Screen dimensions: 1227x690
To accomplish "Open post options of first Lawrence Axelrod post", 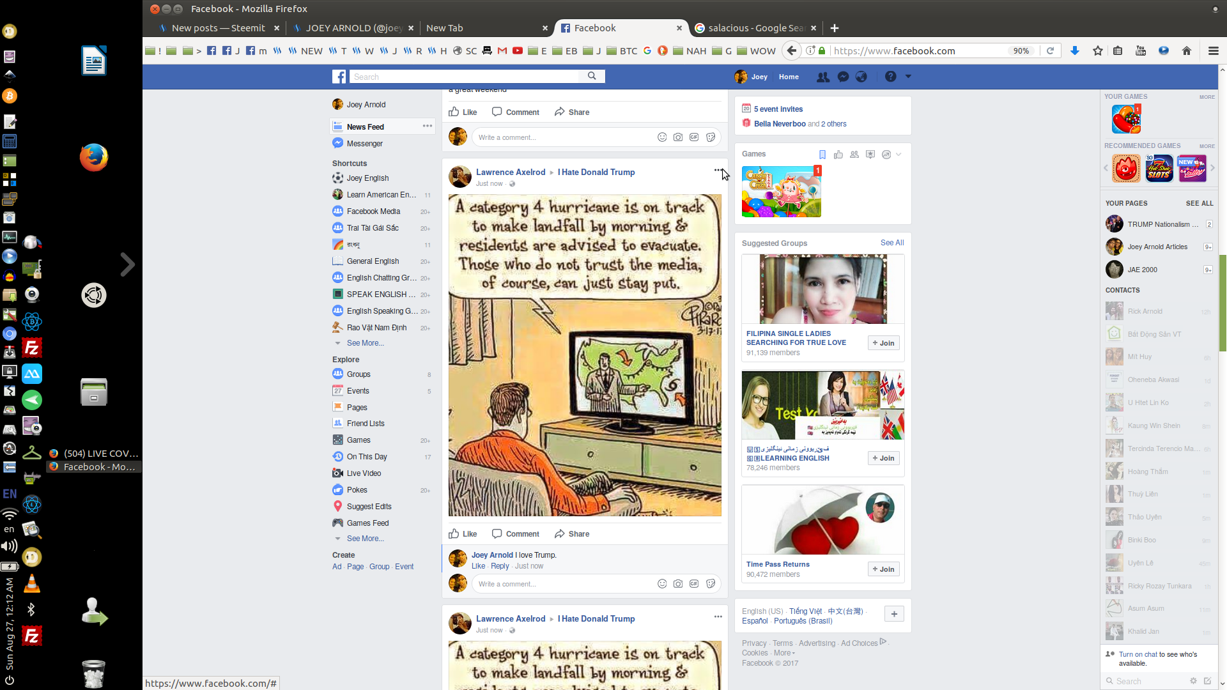I will click(x=718, y=171).
